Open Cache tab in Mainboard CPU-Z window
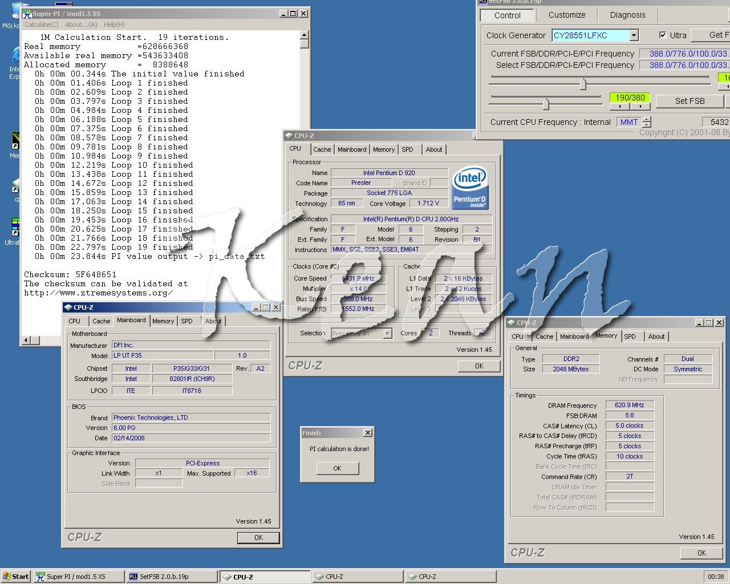 click(101, 321)
